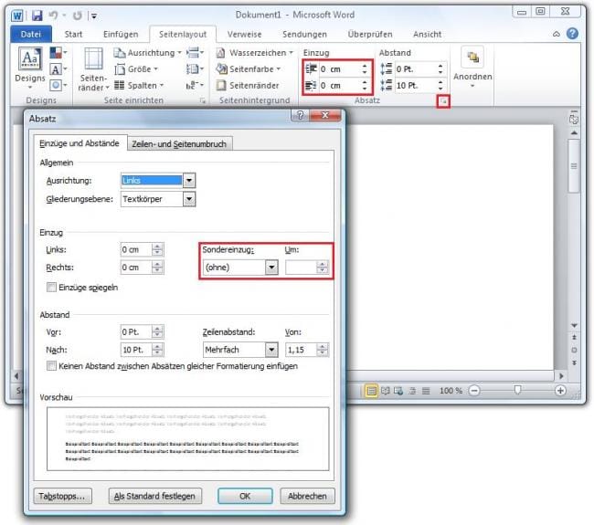Open the Spalten columns dropdown
The width and height of the screenshot is (594, 525).
click(139, 86)
